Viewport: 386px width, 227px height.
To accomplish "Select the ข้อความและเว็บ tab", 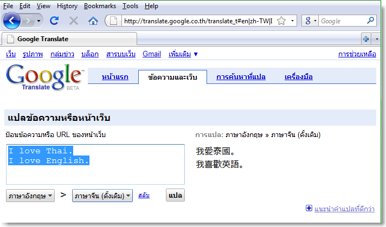I will pos(172,77).
